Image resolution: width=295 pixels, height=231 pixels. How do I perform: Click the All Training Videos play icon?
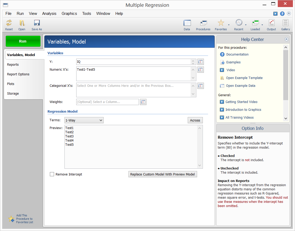[x=222, y=118]
